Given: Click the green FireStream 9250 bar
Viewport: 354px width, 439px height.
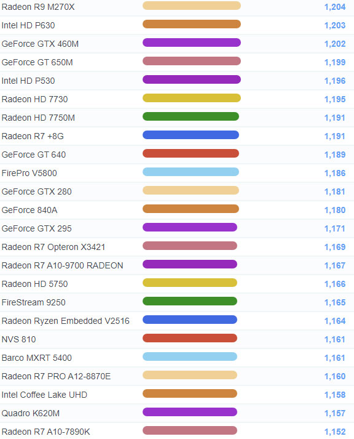Looking at the screenshot, I should click(190, 301).
